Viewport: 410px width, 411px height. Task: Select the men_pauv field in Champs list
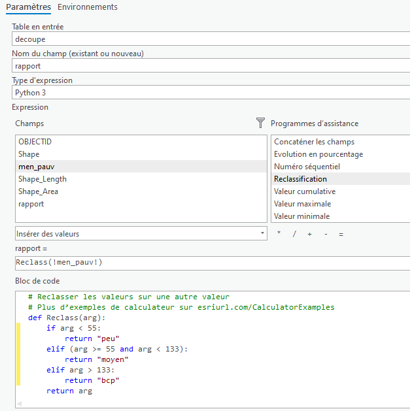(x=37, y=167)
